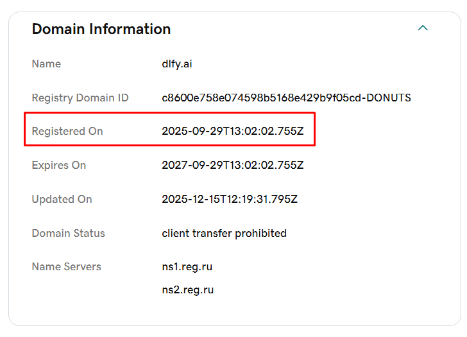Click the Updated On label

click(x=62, y=199)
